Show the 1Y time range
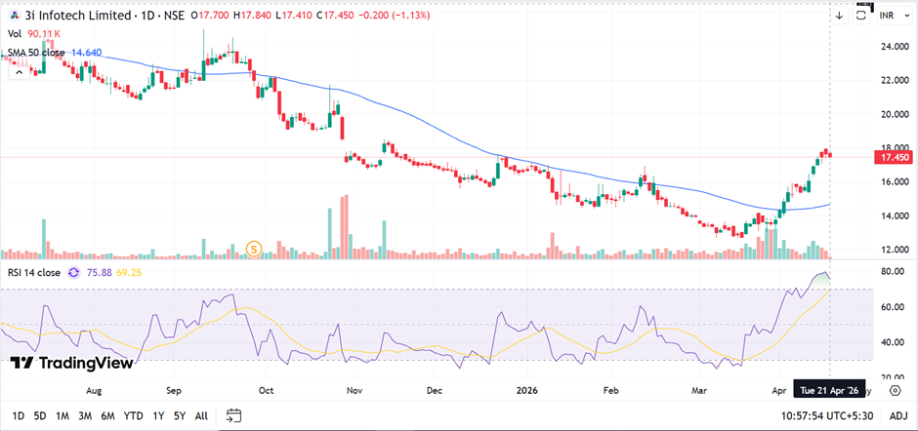 point(158,415)
